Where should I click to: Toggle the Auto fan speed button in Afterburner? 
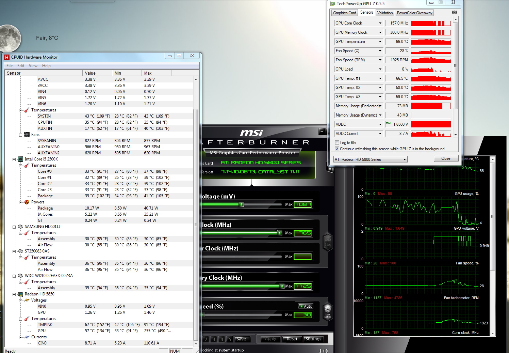[x=306, y=306]
